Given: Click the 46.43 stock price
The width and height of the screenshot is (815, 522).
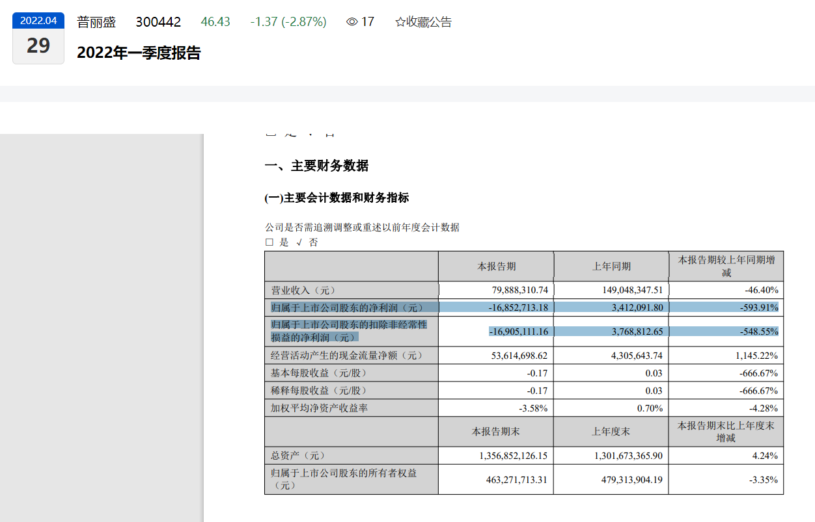Looking at the screenshot, I should 215,22.
